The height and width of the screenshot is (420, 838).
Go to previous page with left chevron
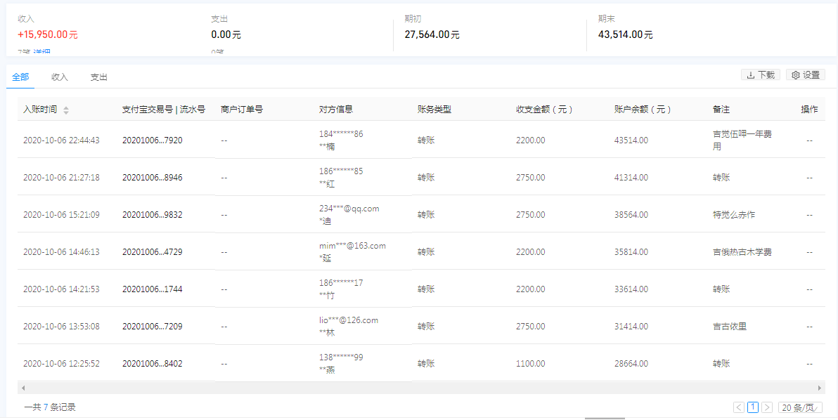(x=738, y=407)
